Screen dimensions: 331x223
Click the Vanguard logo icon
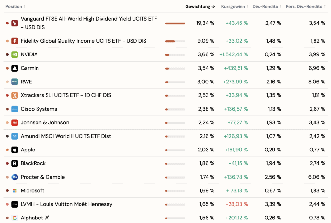(15, 23)
